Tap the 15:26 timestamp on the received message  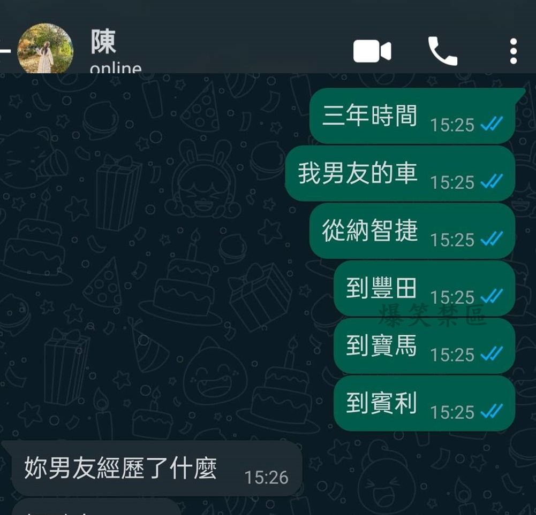(266, 477)
